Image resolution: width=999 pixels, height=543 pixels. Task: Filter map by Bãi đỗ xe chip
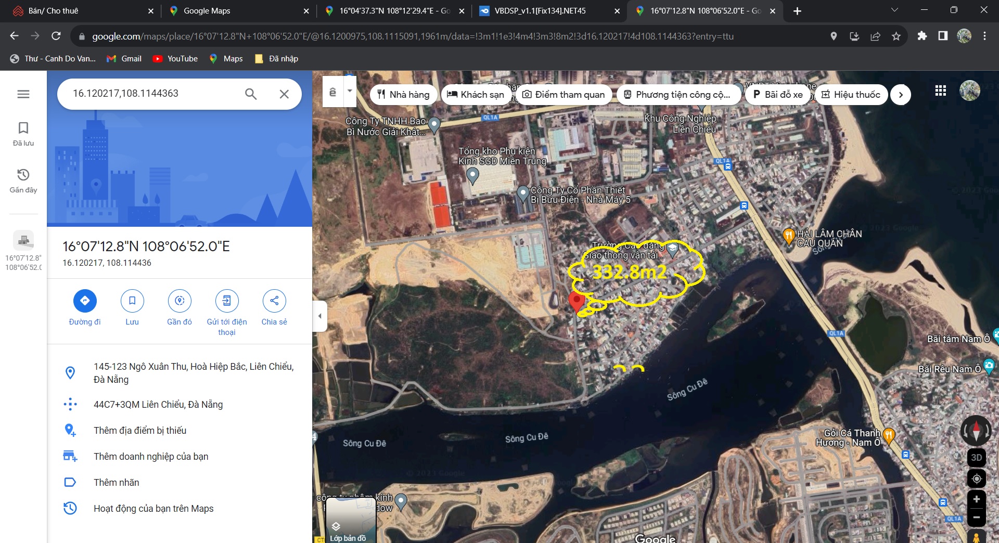click(777, 95)
